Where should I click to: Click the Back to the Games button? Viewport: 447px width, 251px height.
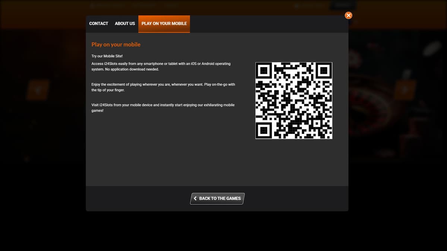tap(217, 199)
